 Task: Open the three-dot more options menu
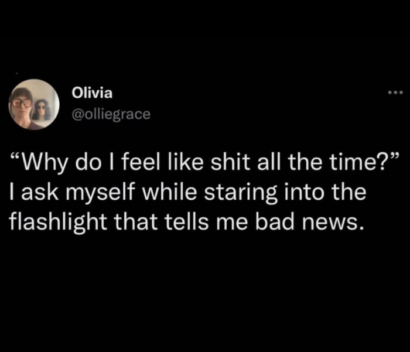coord(395,93)
